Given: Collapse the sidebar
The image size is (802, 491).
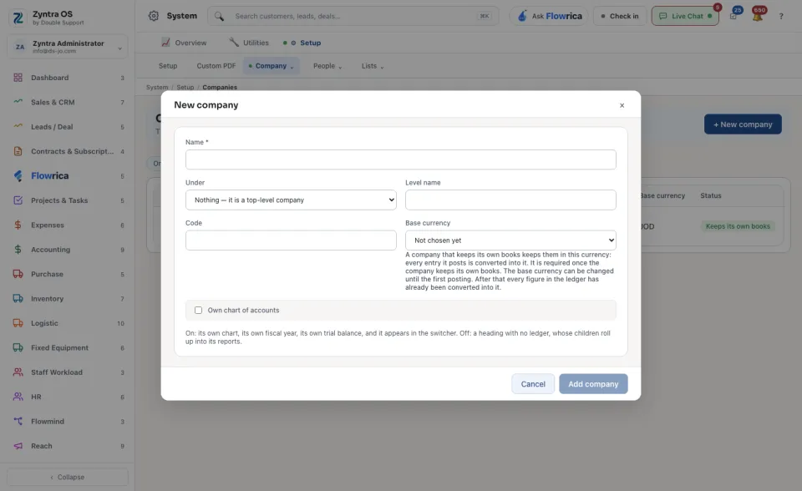Looking at the screenshot, I should point(68,477).
